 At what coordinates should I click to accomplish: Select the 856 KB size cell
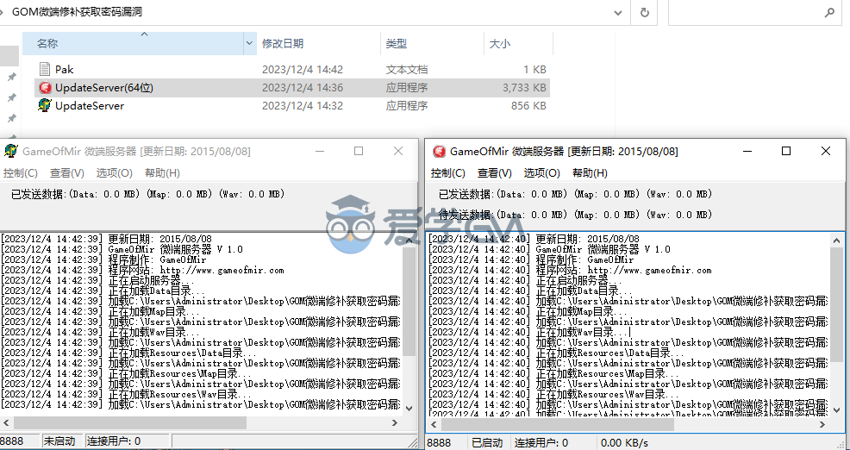pyautogui.click(x=528, y=106)
